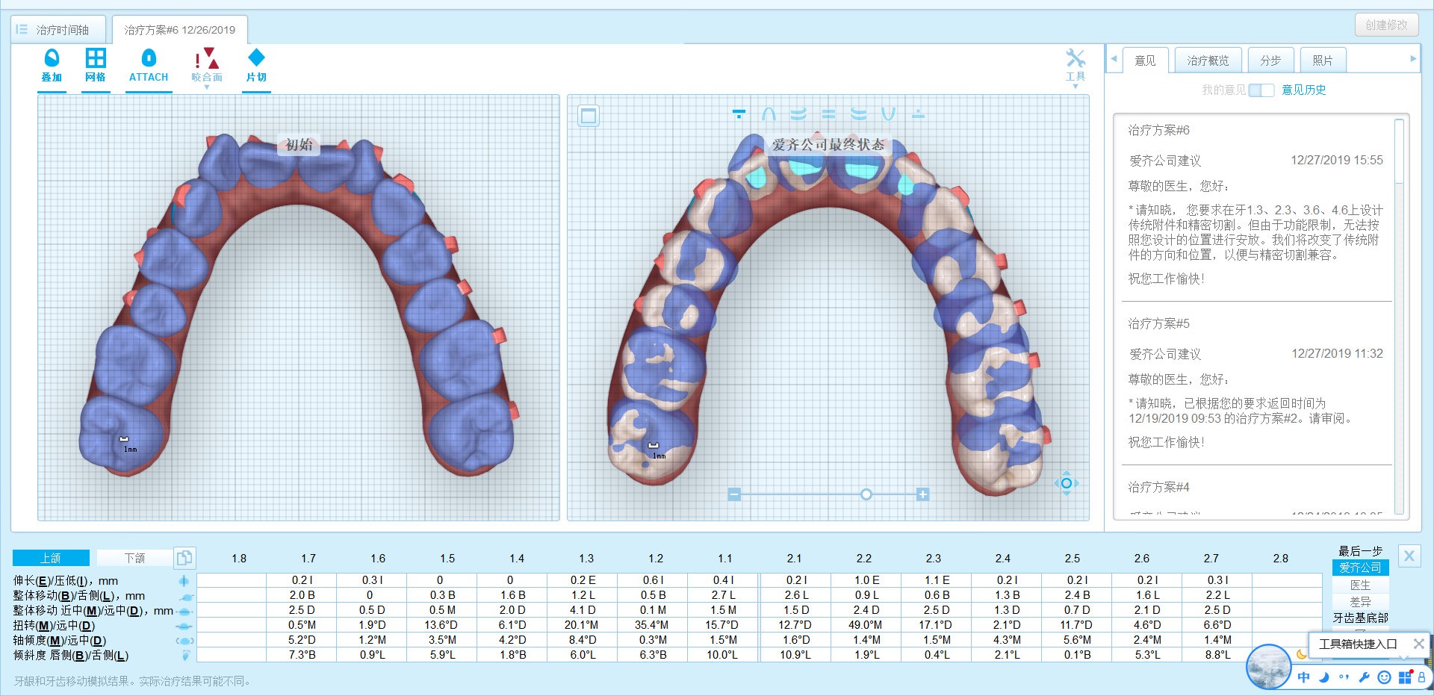Click the zoom slider handle
The width and height of the screenshot is (1434, 696).
point(866,494)
